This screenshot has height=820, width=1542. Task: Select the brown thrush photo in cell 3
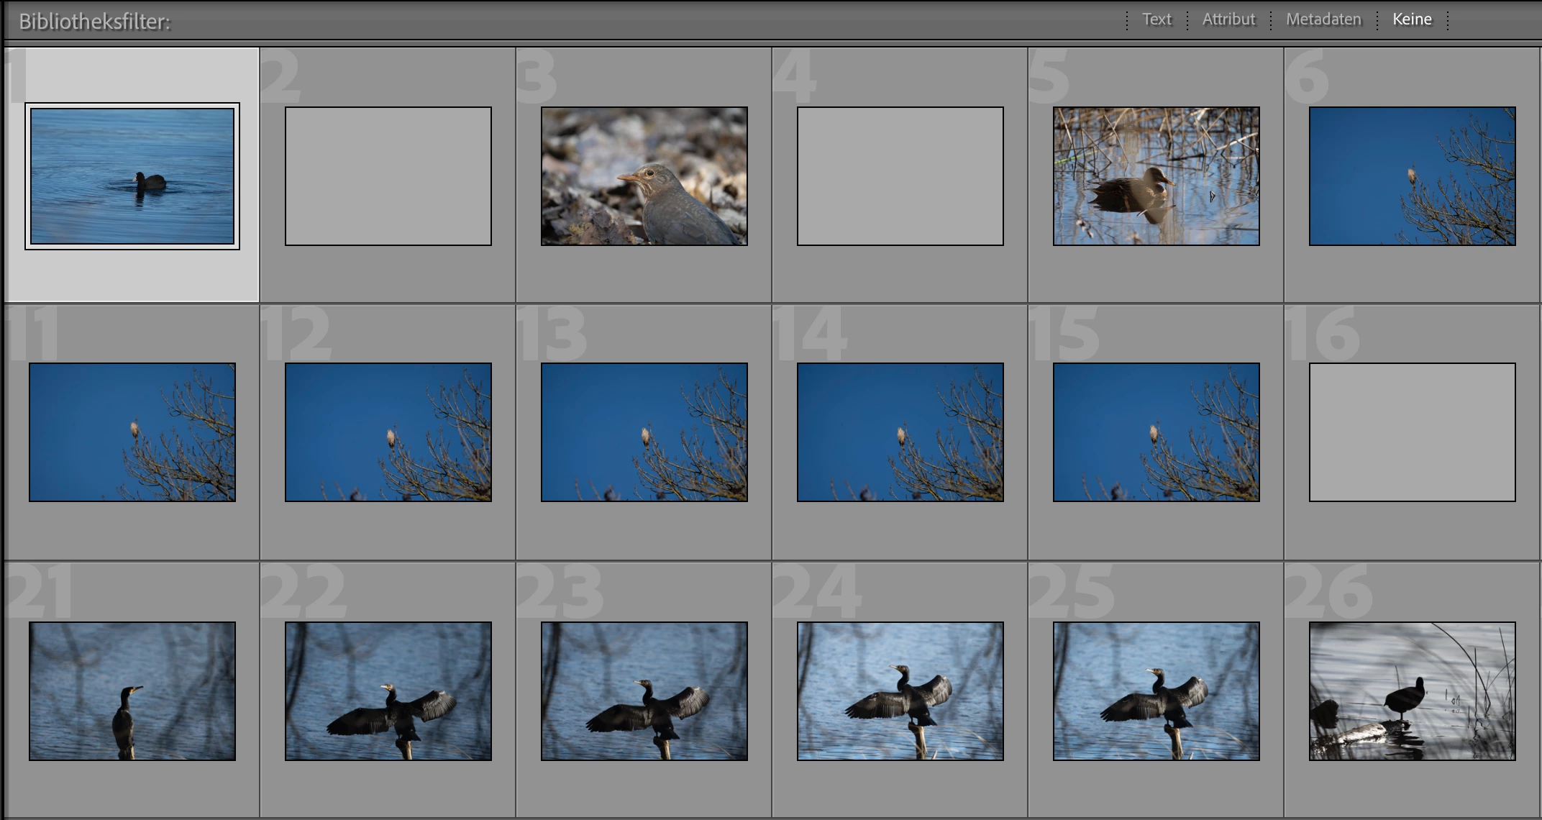click(644, 176)
